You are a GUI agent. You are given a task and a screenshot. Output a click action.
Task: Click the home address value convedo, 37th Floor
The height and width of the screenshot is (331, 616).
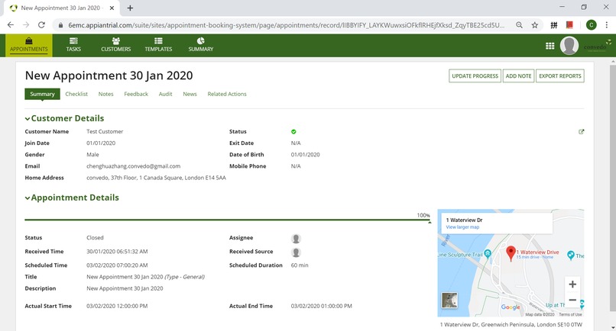click(x=157, y=178)
